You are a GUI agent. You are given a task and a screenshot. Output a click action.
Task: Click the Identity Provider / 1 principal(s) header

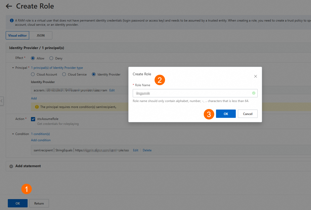pos(36,48)
